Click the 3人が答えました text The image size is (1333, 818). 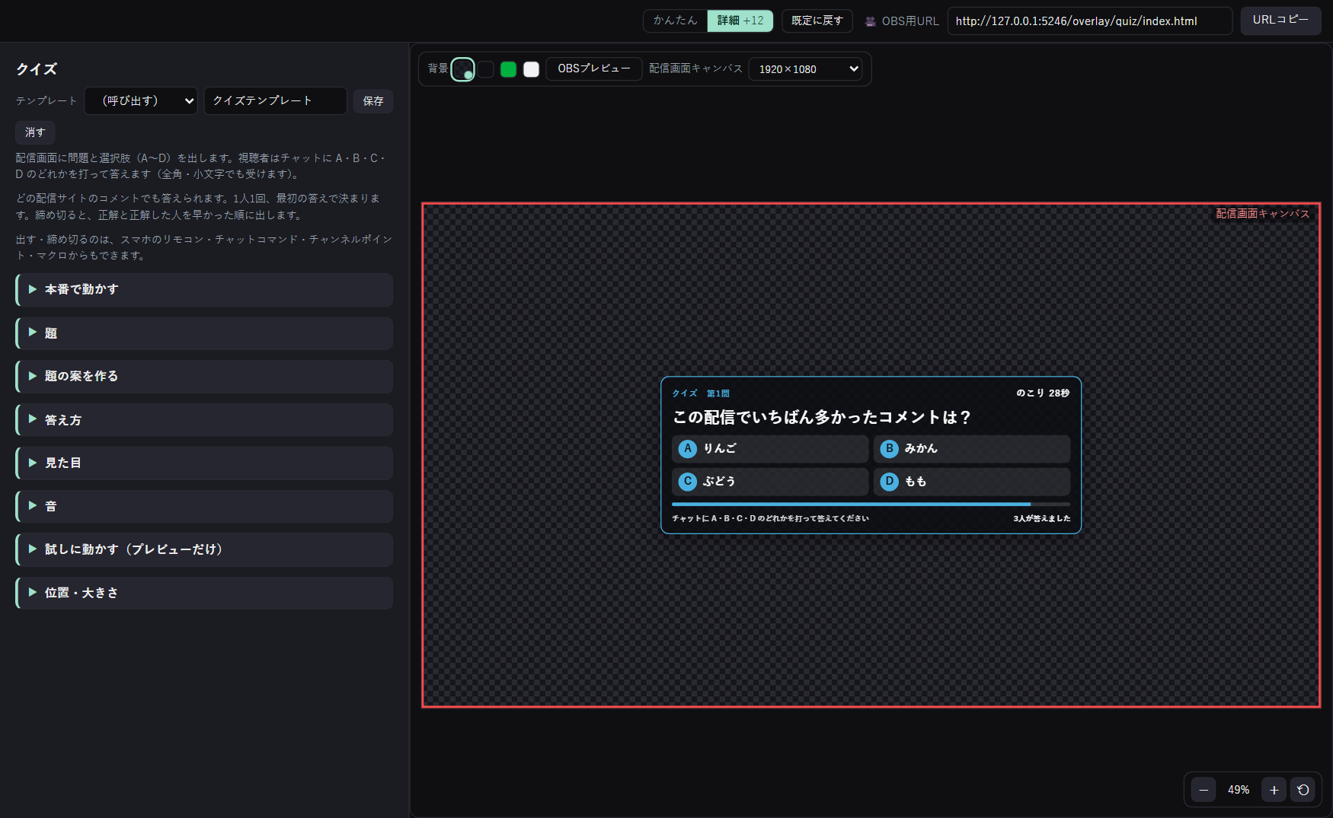coord(1041,518)
